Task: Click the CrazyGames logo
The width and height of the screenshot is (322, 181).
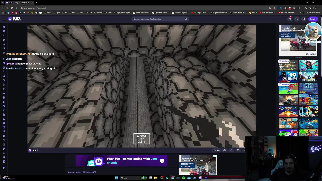Action: (14, 19)
